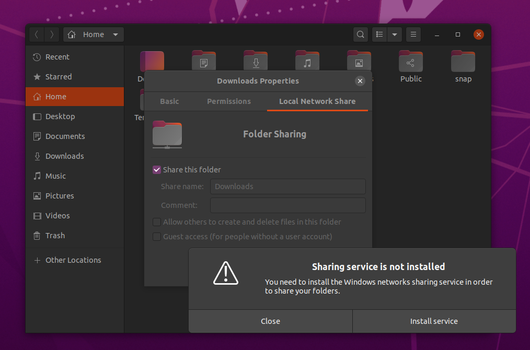530x350 pixels.
Task: Close the Downloads Properties dialog
Action: point(360,81)
